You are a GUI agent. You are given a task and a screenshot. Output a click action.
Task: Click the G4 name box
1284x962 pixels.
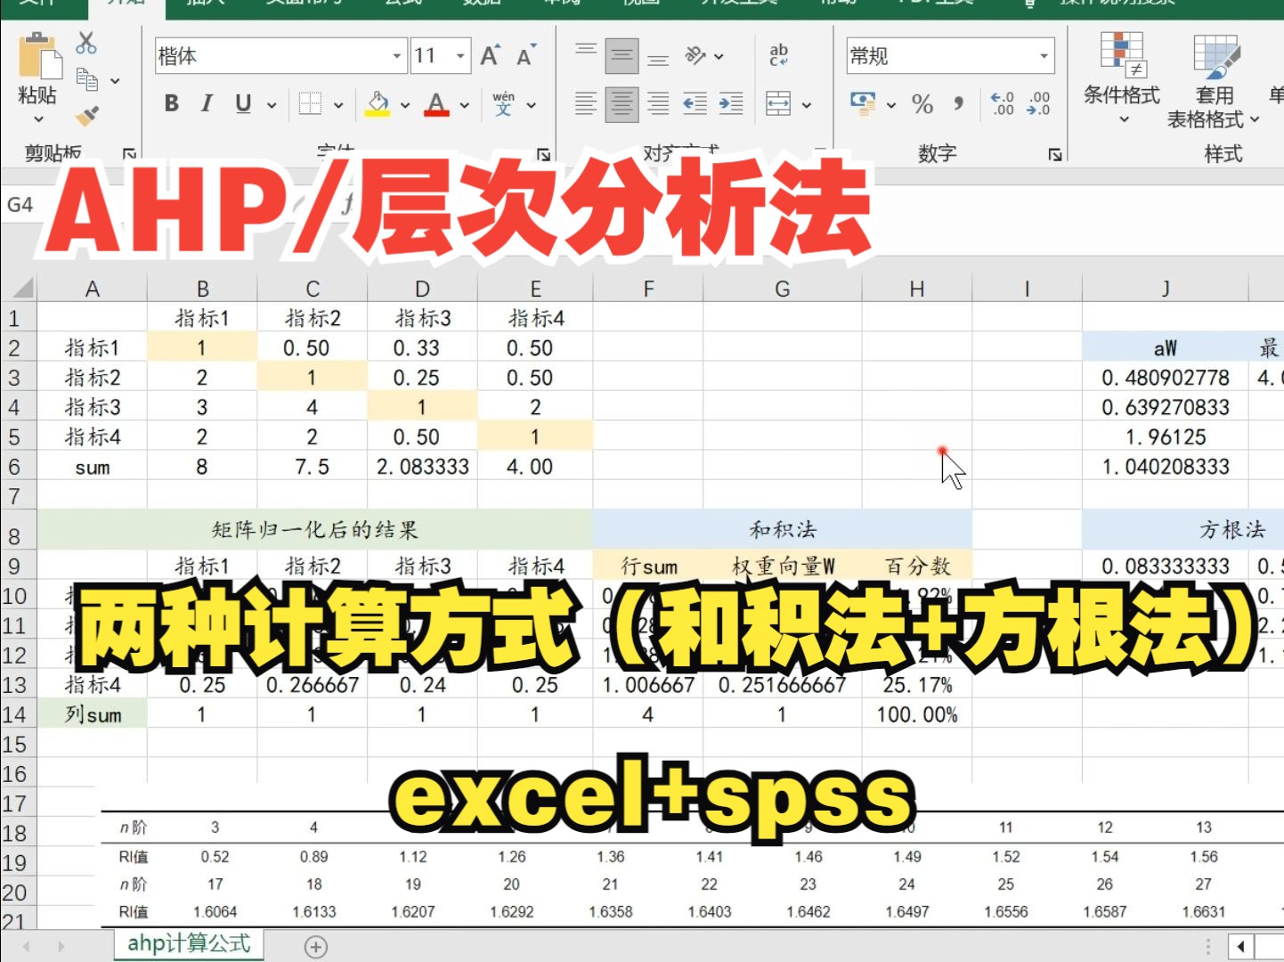[20, 205]
